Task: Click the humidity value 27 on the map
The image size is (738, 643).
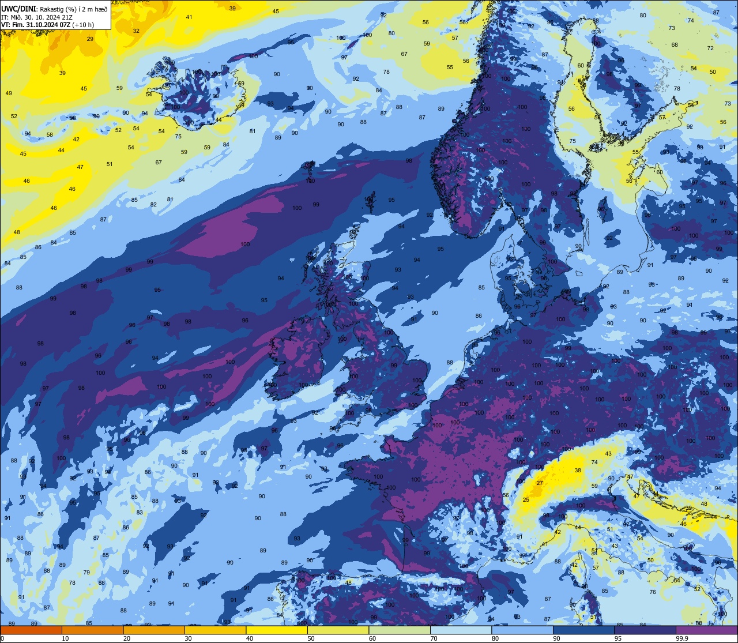Action: tap(540, 483)
